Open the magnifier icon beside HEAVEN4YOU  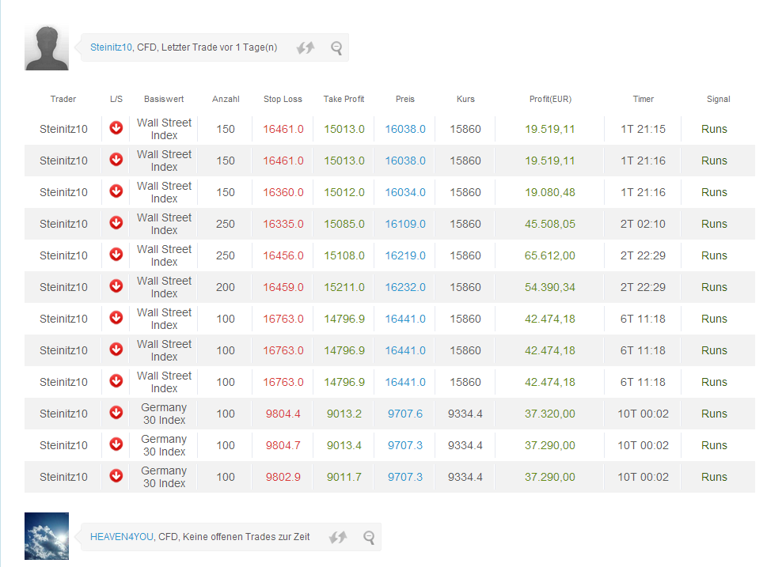[369, 538]
